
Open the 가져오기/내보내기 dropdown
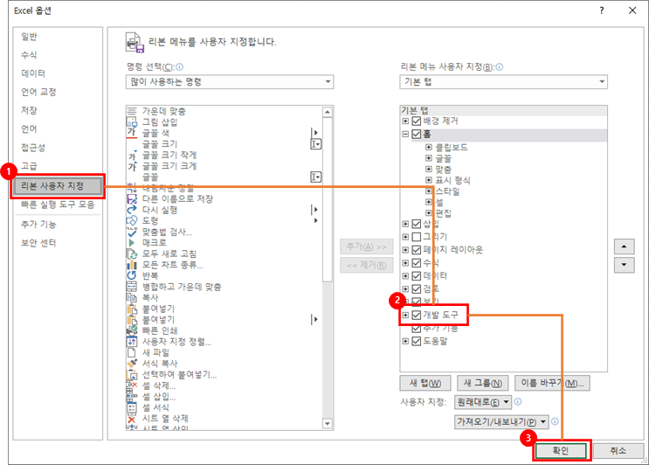tap(501, 422)
